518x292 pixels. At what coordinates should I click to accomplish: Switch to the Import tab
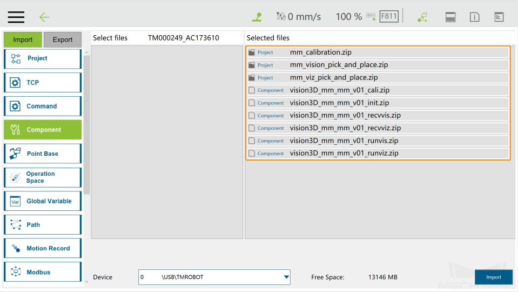point(23,39)
